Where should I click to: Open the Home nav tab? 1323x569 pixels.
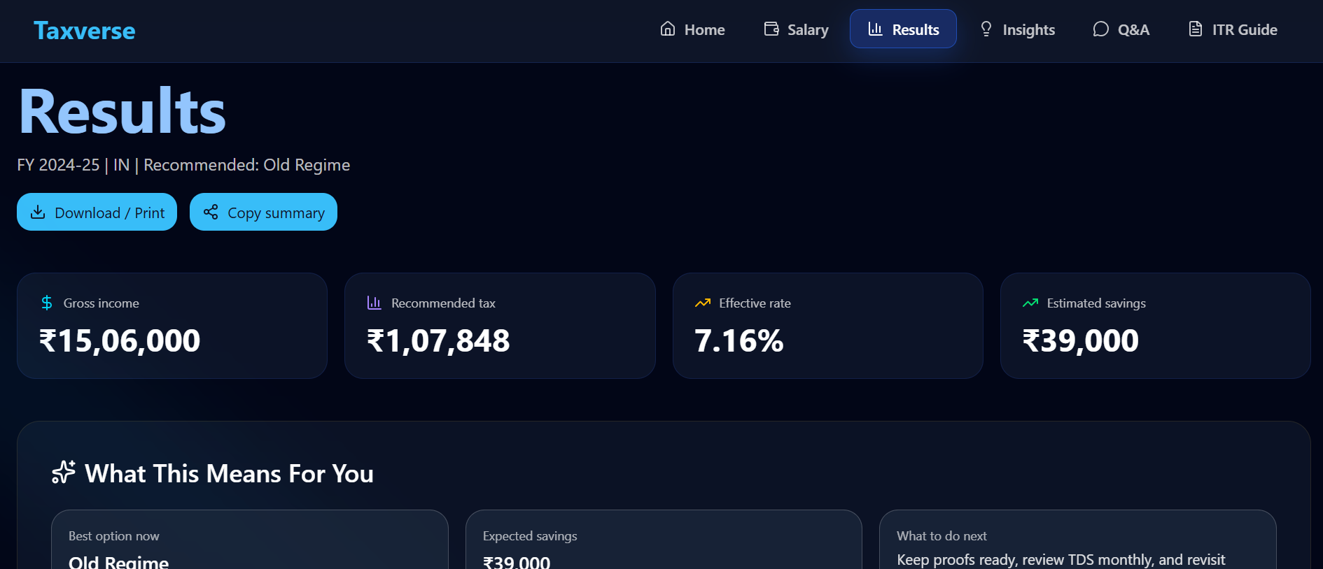coord(692,29)
